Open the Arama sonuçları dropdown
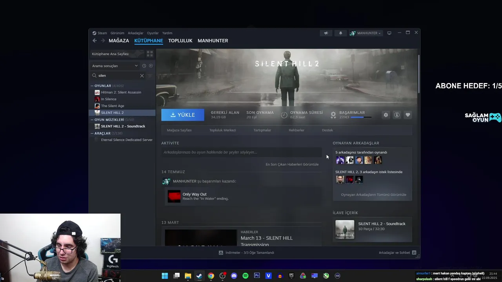This screenshot has width=502, height=282. pos(115,66)
